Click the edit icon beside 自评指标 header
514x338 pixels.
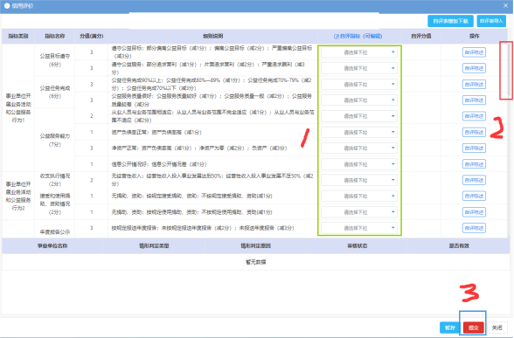point(336,37)
